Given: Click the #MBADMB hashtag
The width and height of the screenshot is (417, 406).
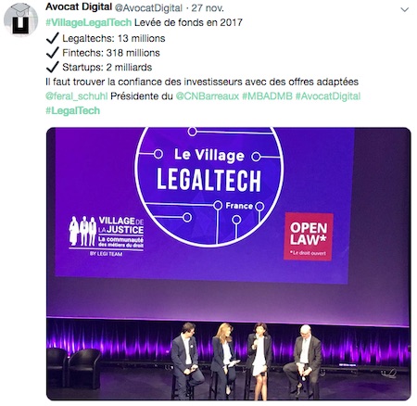Looking at the screenshot, I should coord(267,96).
